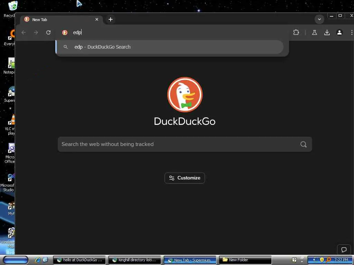Screen dimensions: 354x265
Task: Open the profile avatar icon
Action: pyautogui.click(x=339, y=32)
